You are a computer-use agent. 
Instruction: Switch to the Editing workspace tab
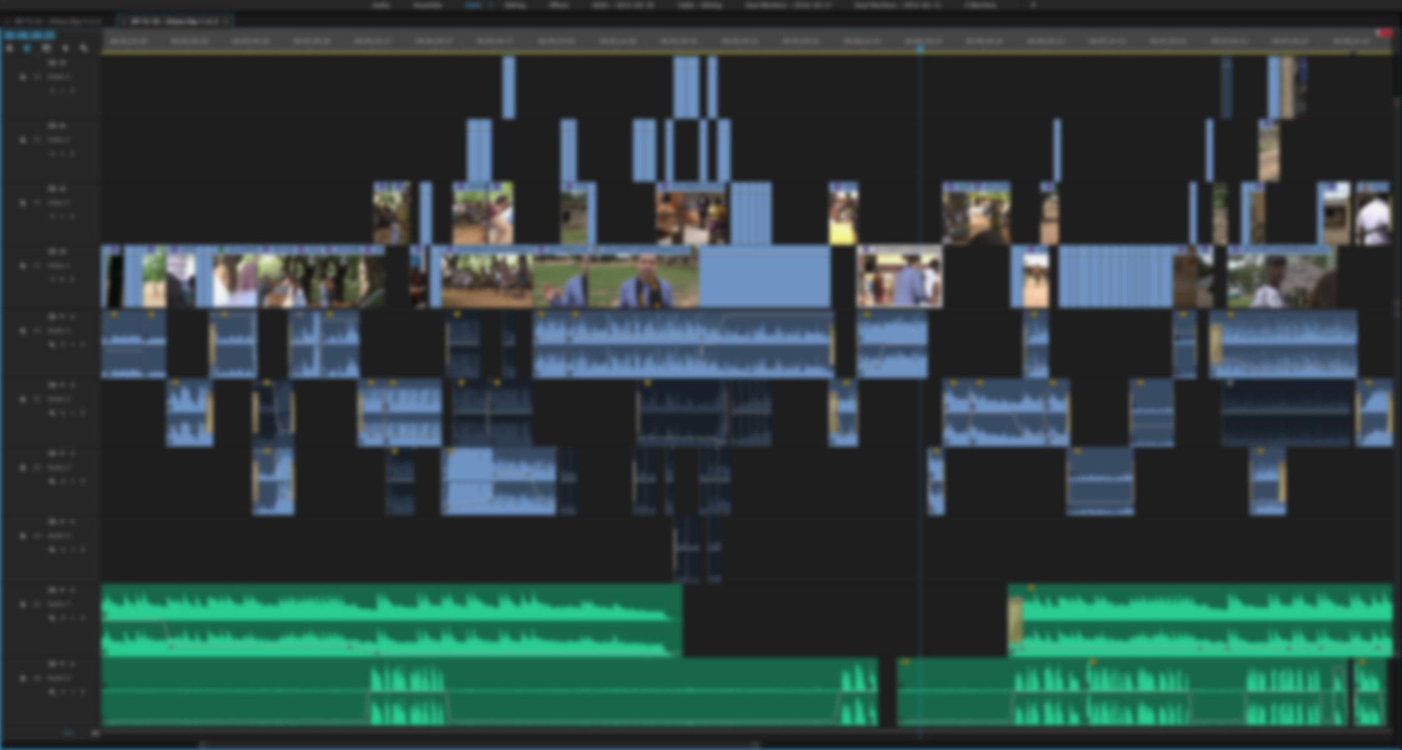pyautogui.click(x=515, y=5)
